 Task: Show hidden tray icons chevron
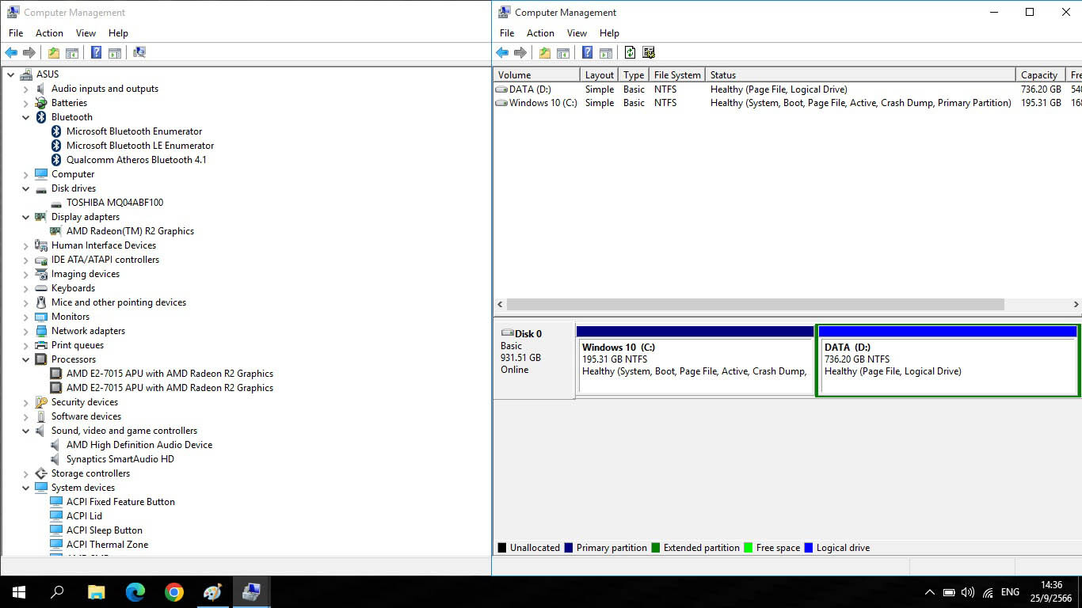pos(929,592)
